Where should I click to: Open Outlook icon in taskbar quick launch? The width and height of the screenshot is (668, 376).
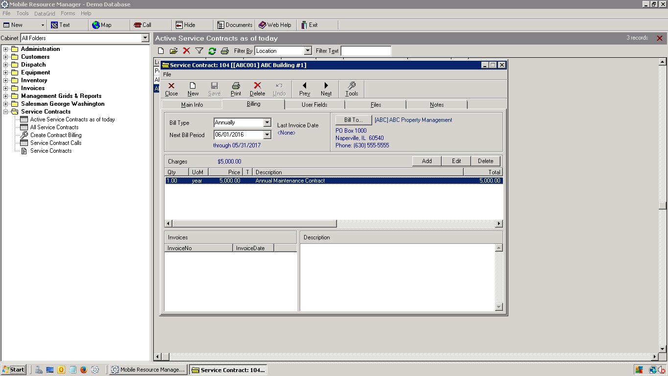click(x=61, y=370)
